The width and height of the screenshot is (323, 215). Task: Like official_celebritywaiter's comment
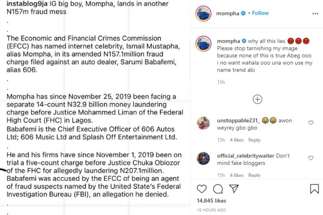[311, 158]
